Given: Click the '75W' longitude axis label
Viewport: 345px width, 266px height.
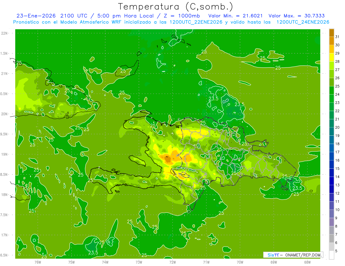Looking at the screenshot, I should 71,262.
